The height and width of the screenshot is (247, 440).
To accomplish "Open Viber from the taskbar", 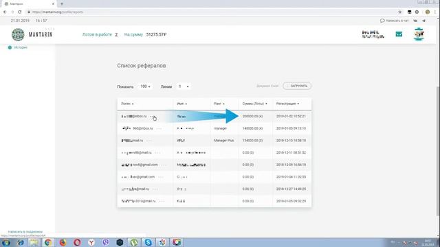I will tap(106, 242).
